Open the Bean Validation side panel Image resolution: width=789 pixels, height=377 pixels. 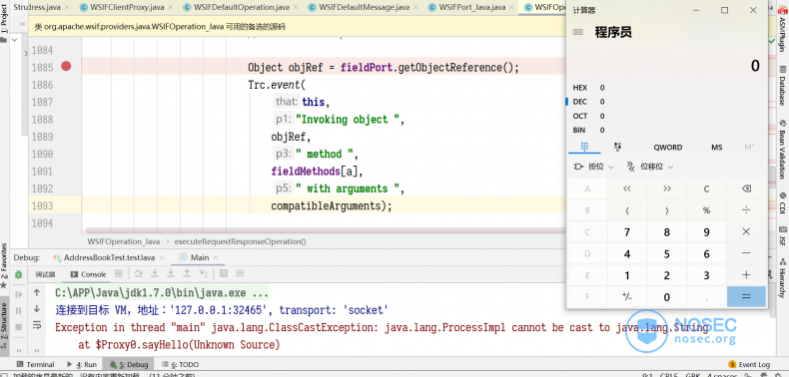point(782,150)
